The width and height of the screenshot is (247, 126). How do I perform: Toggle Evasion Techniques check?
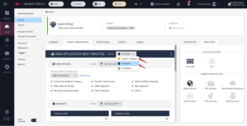92,81
